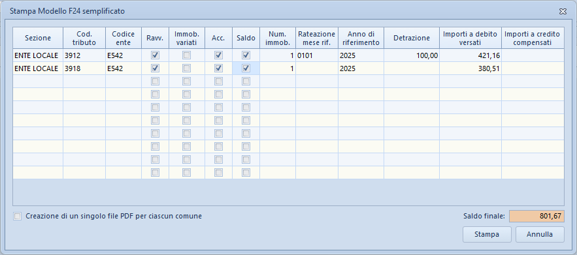Uncheck Saldo checkbox in the 3912 row

pyautogui.click(x=246, y=55)
